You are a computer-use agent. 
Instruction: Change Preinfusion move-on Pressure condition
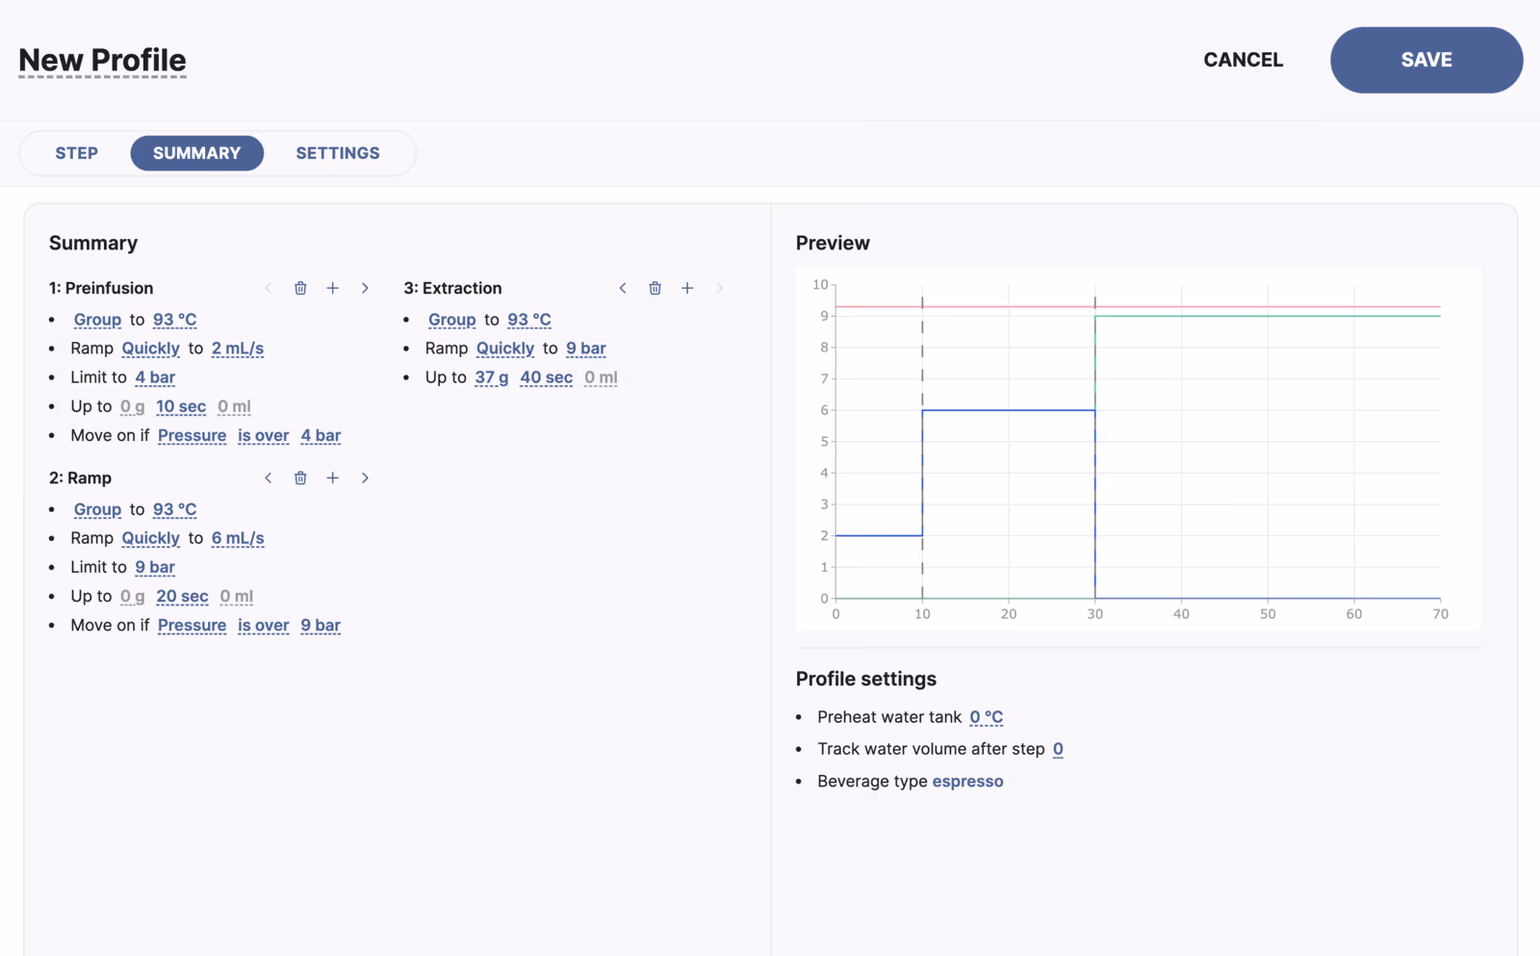tap(192, 435)
